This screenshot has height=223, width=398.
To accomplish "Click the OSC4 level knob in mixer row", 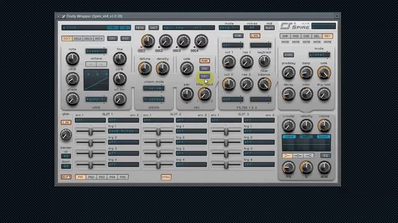I will [x=201, y=41].
